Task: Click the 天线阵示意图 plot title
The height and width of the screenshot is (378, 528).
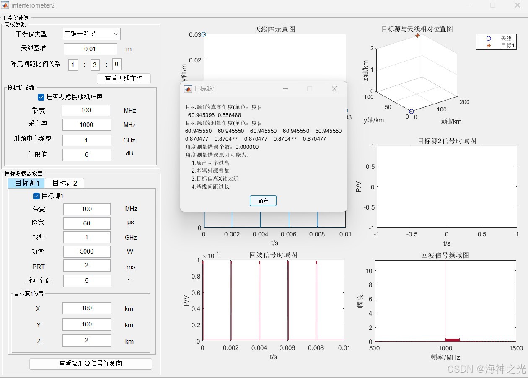Action: coord(275,29)
